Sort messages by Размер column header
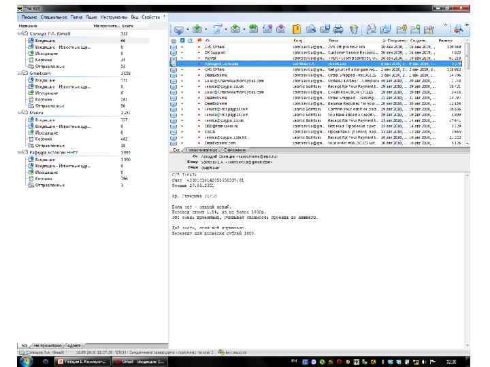 tap(445, 41)
